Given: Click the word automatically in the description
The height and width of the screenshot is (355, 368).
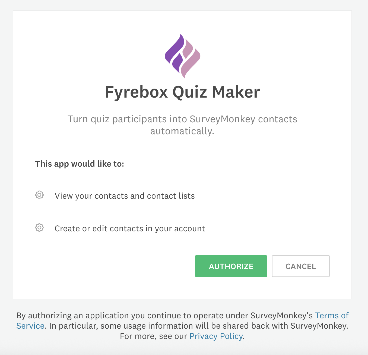Looking at the screenshot, I should (182, 131).
